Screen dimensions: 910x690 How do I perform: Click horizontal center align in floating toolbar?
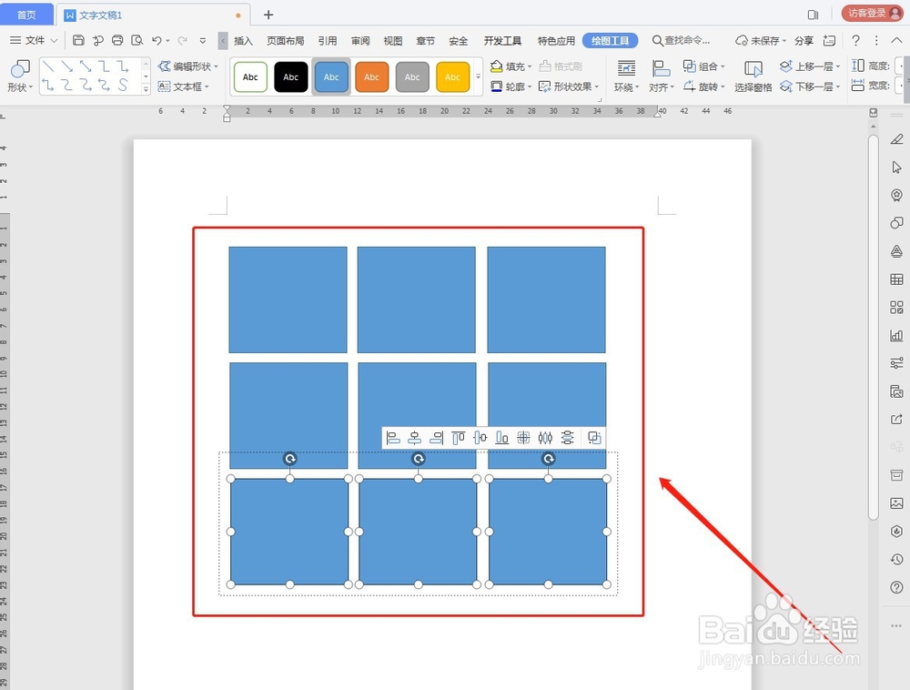[414, 438]
